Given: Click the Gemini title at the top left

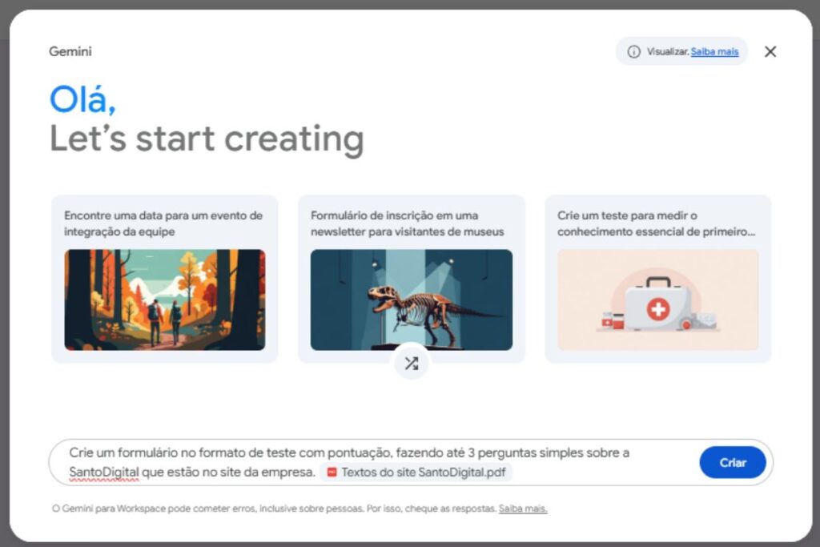Looking at the screenshot, I should pyautogui.click(x=70, y=51).
